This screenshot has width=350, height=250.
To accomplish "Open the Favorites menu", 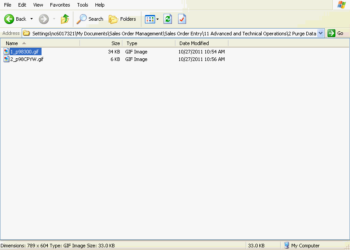I will [60, 5].
